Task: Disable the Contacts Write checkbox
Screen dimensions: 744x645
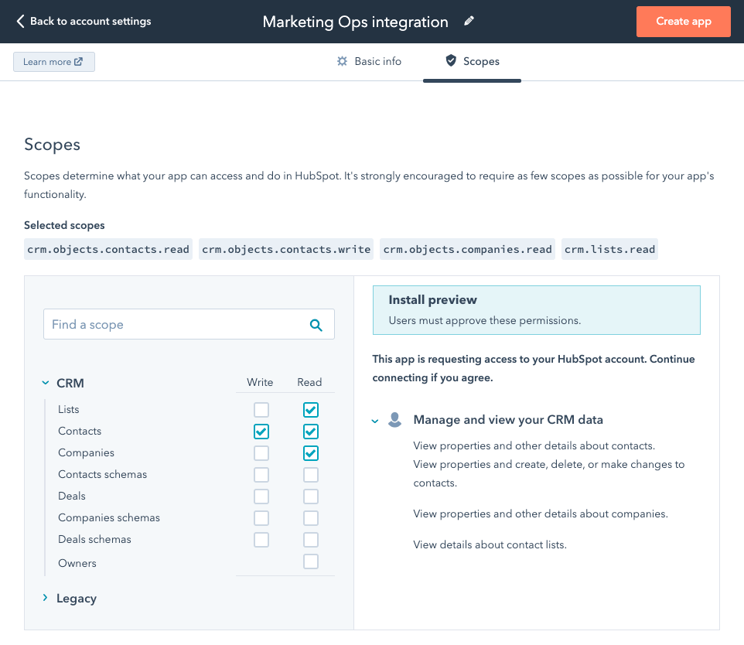Action: pos(261,431)
